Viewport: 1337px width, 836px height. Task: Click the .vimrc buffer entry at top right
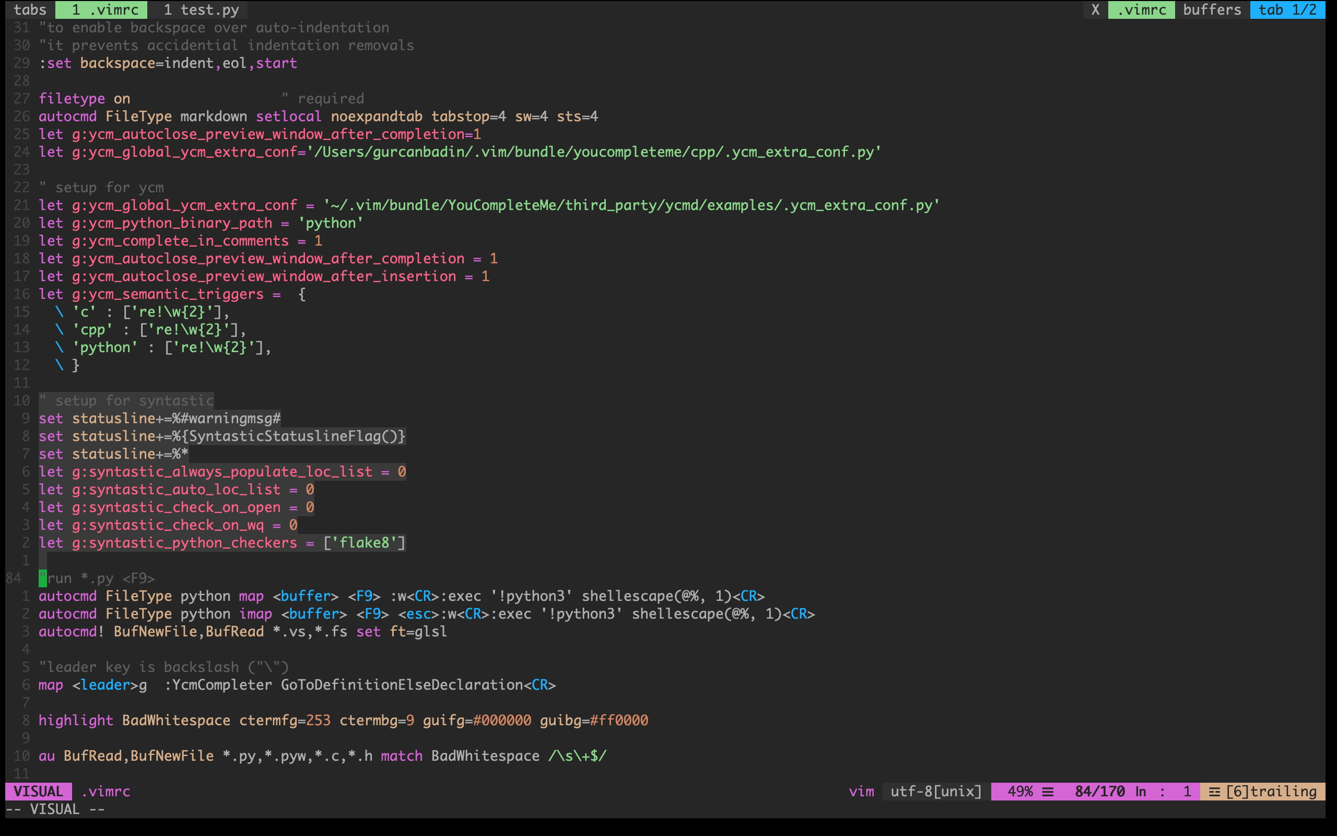point(1142,9)
